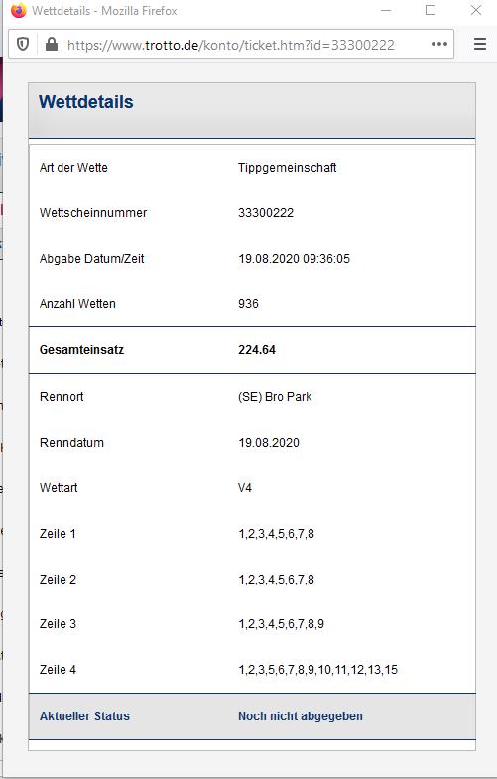Click the Abgabe date 19.08.2020 09:36:05
The width and height of the screenshot is (497, 779).
pyautogui.click(x=294, y=259)
